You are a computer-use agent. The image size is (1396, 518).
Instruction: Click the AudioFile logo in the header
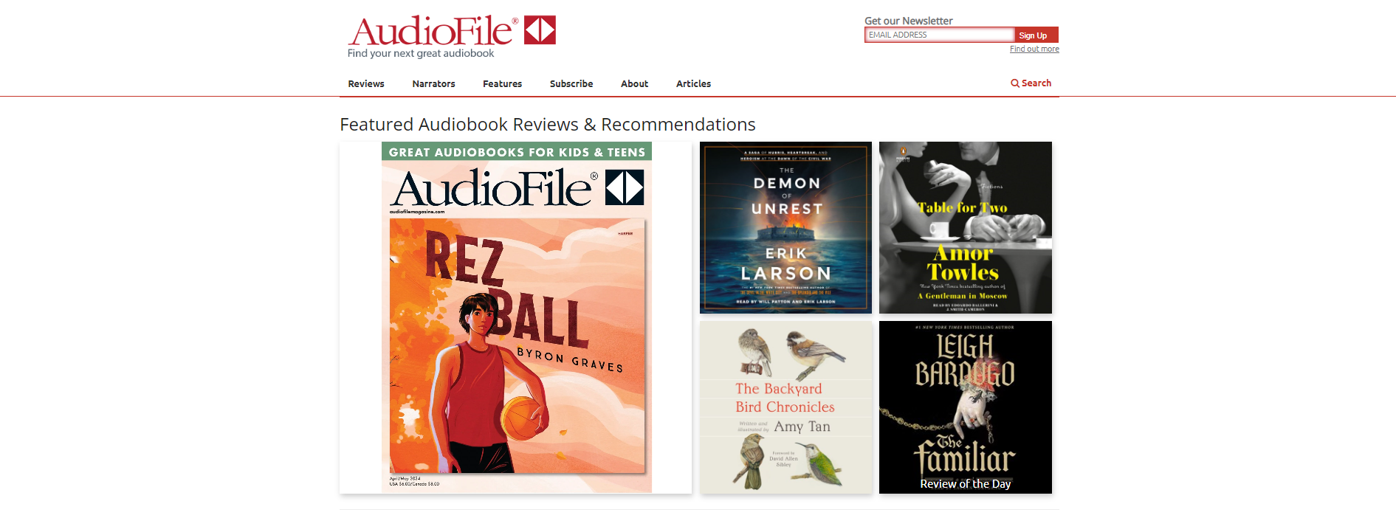[452, 31]
